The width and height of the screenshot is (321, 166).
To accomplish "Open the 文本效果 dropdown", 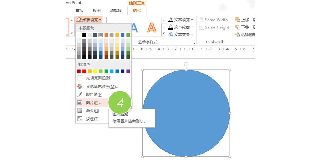I will click(x=181, y=34).
